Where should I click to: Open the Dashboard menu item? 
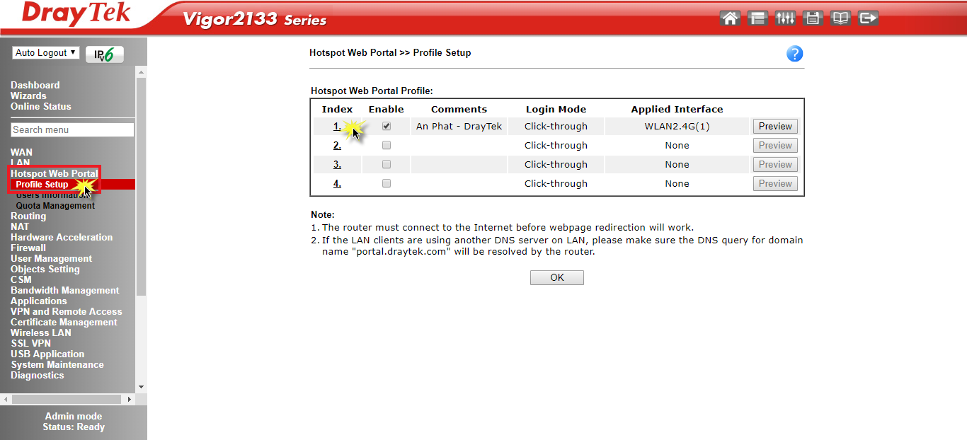click(35, 85)
